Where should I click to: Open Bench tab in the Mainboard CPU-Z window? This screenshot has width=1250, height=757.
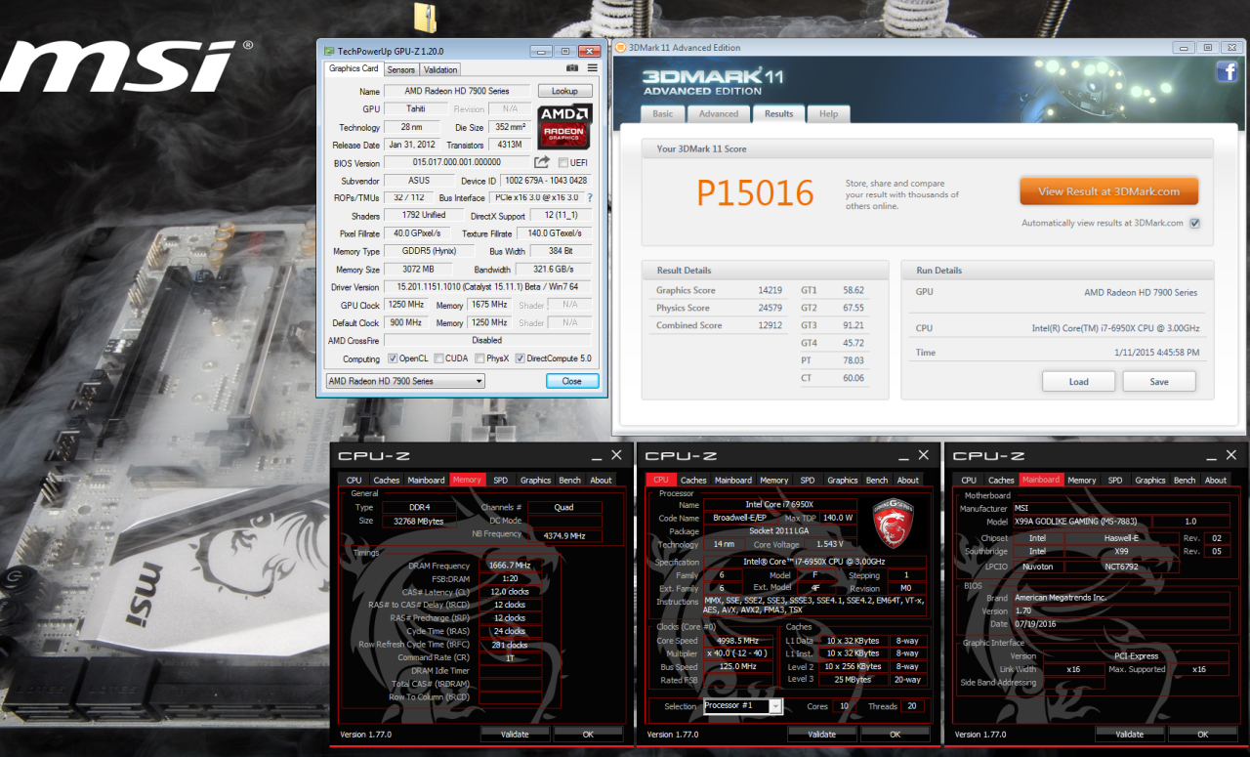tap(1185, 480)
